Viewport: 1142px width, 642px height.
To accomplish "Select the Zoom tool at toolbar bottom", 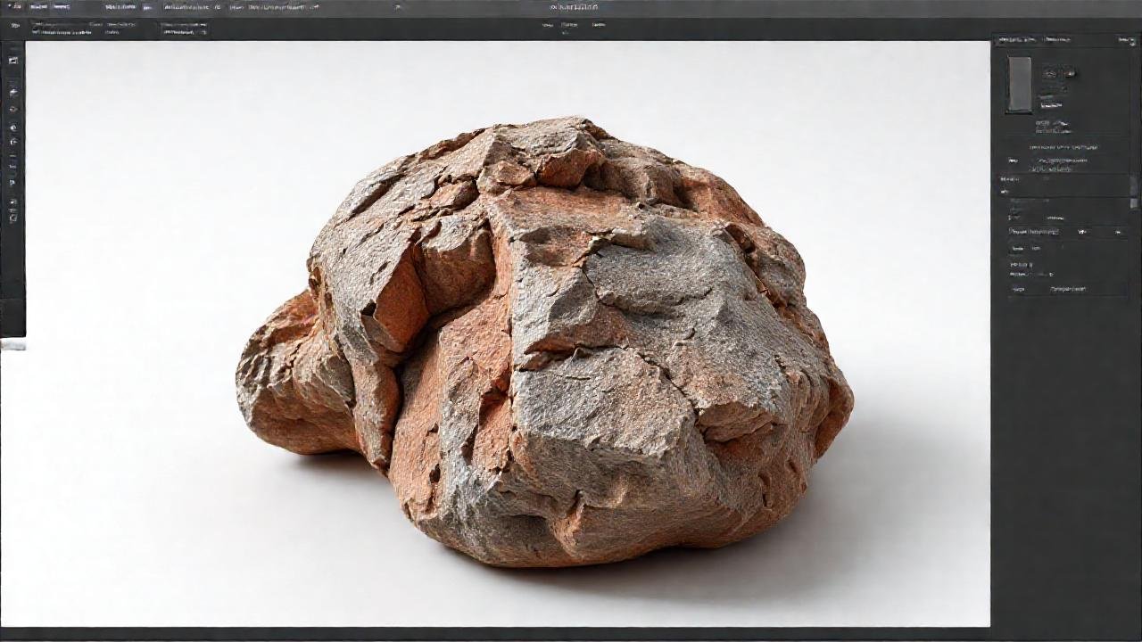I will [13, 217].
